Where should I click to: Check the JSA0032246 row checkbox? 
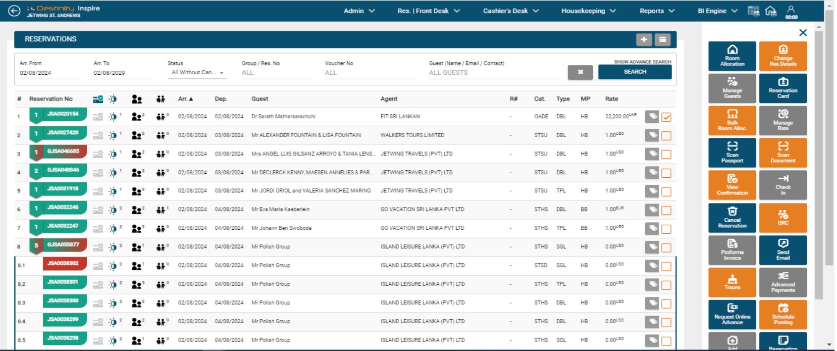pyautogui.click(x=666, y=210)
